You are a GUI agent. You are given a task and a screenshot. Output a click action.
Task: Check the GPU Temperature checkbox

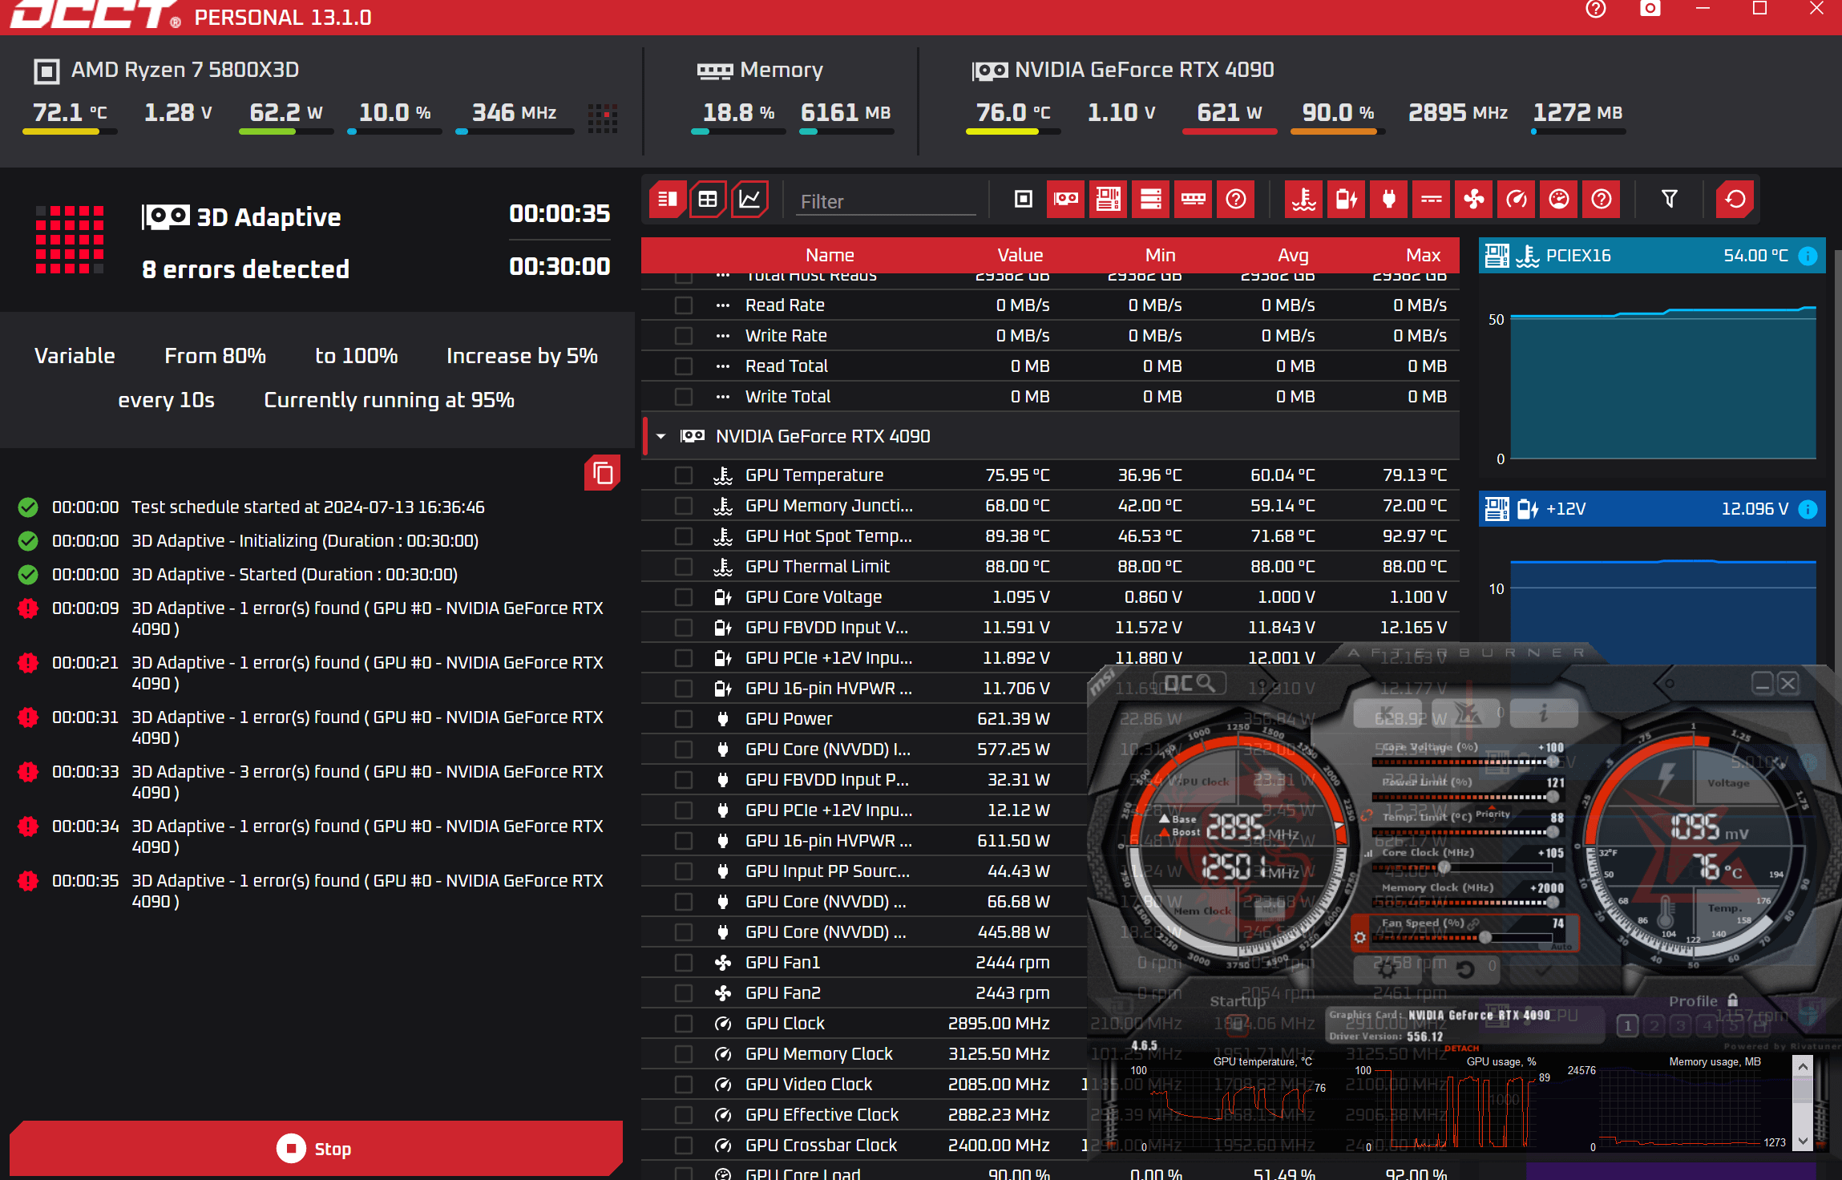(684, 475)
